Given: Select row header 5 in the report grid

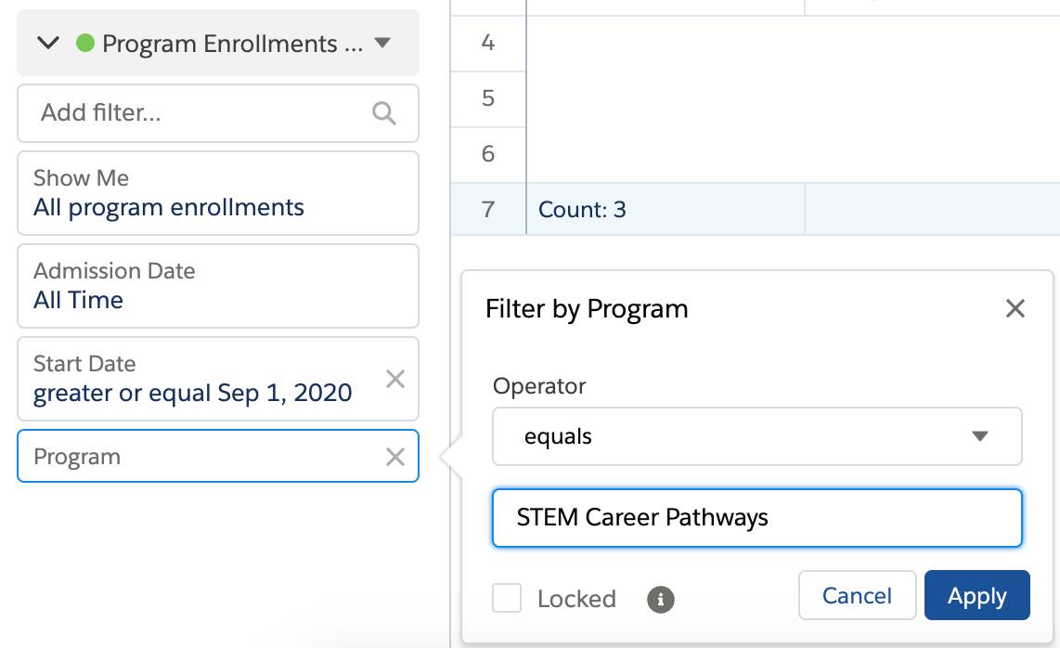Looking at the screenshot, I should click(x=487, y=98).
